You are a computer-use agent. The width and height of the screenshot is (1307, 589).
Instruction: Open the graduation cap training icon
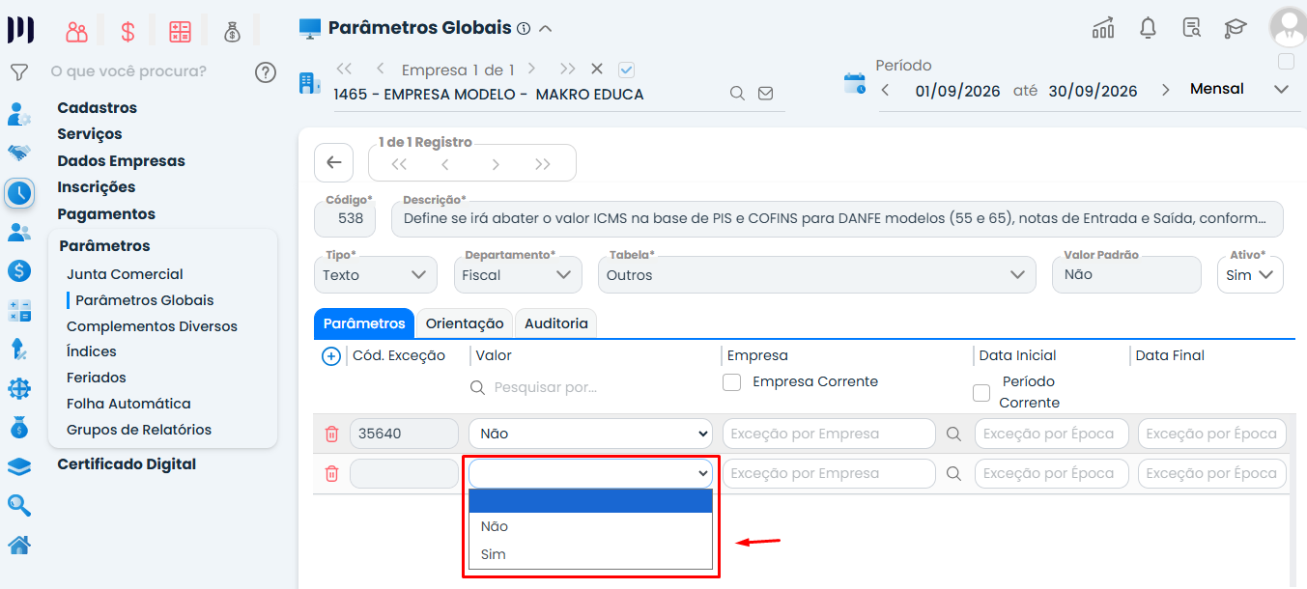pos(1235,28)
